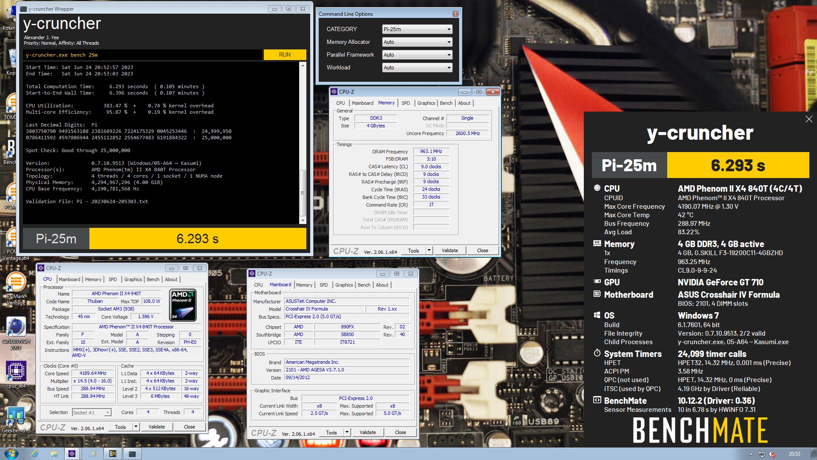The width and height of the screenshot is (817, 460).
Task: Click the System Timers clock icon in BenchMate
Action: click(597, 353)
